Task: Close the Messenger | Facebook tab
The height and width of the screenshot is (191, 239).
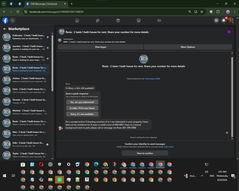Action: [x=65, y=4]
